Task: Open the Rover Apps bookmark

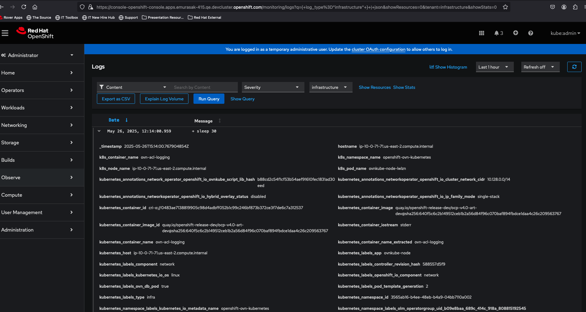Action: (12, 17)
